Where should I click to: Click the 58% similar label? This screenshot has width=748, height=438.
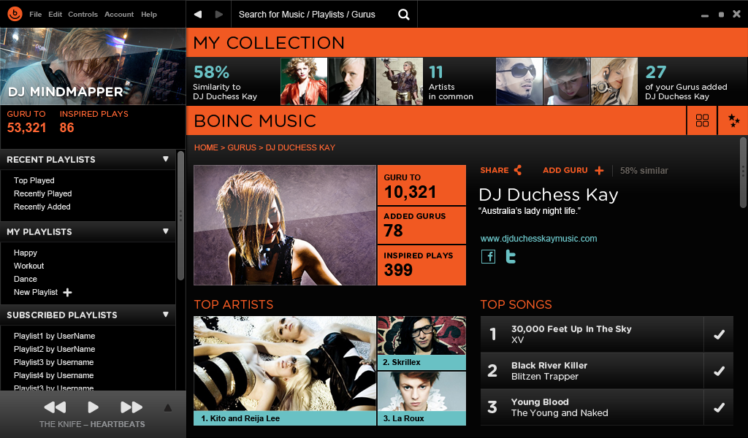coord(644,171)
